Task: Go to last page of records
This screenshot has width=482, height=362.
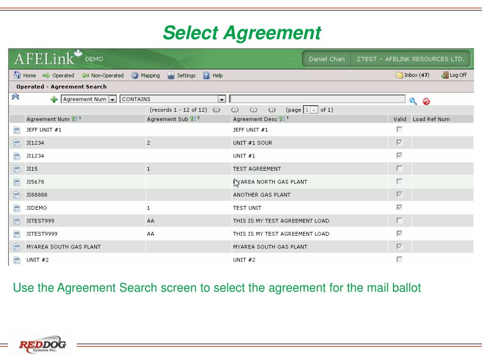Action: 272,110
